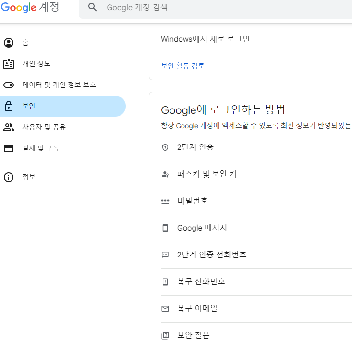Click the 2단계 인증 shield icon
This screenshot has height=352, width=352.
(x=165, y=147)
